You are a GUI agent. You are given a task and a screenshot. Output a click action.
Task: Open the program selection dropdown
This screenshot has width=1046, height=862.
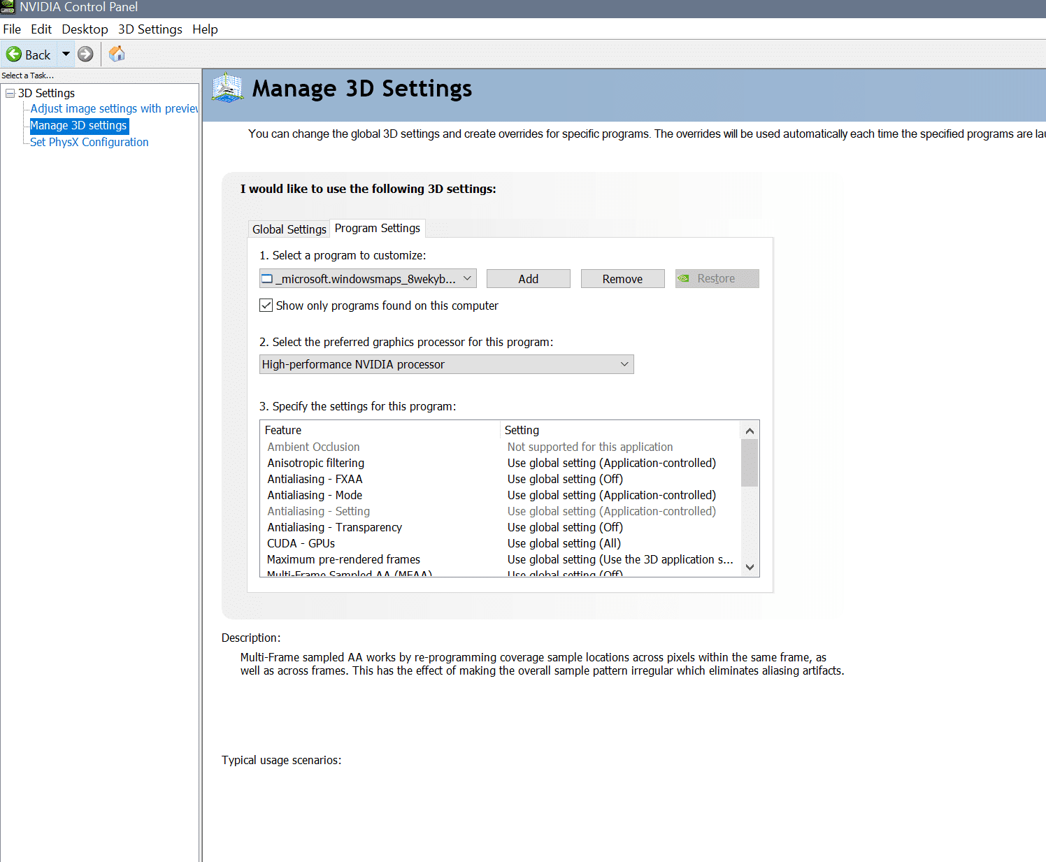point(368,279)
